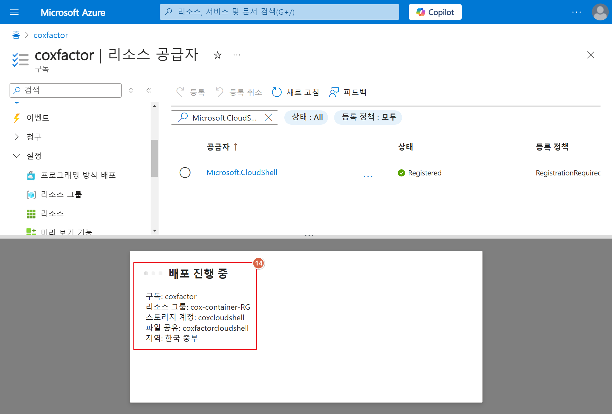Open the Copilot assistant

435,12
